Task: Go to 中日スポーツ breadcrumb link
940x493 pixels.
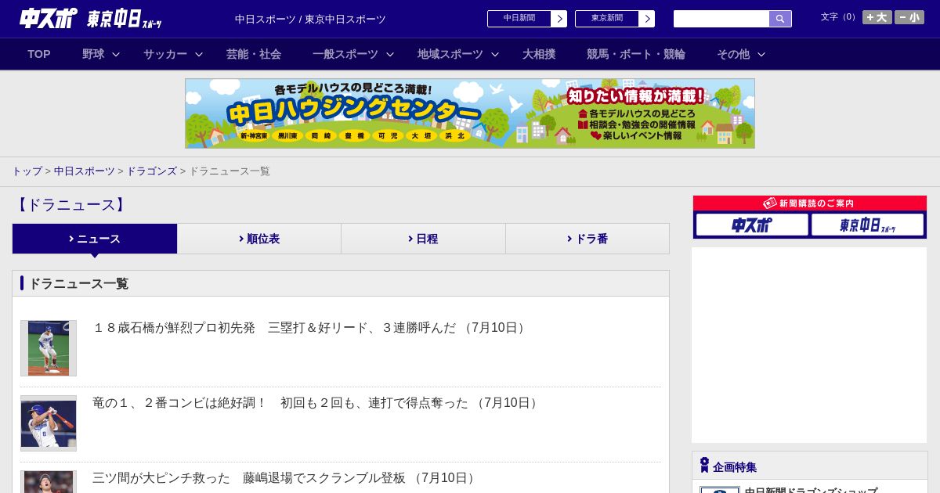Action: point(85,171)
